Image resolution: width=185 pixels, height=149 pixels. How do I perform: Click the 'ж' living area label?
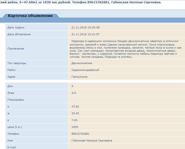coord(8,114)
